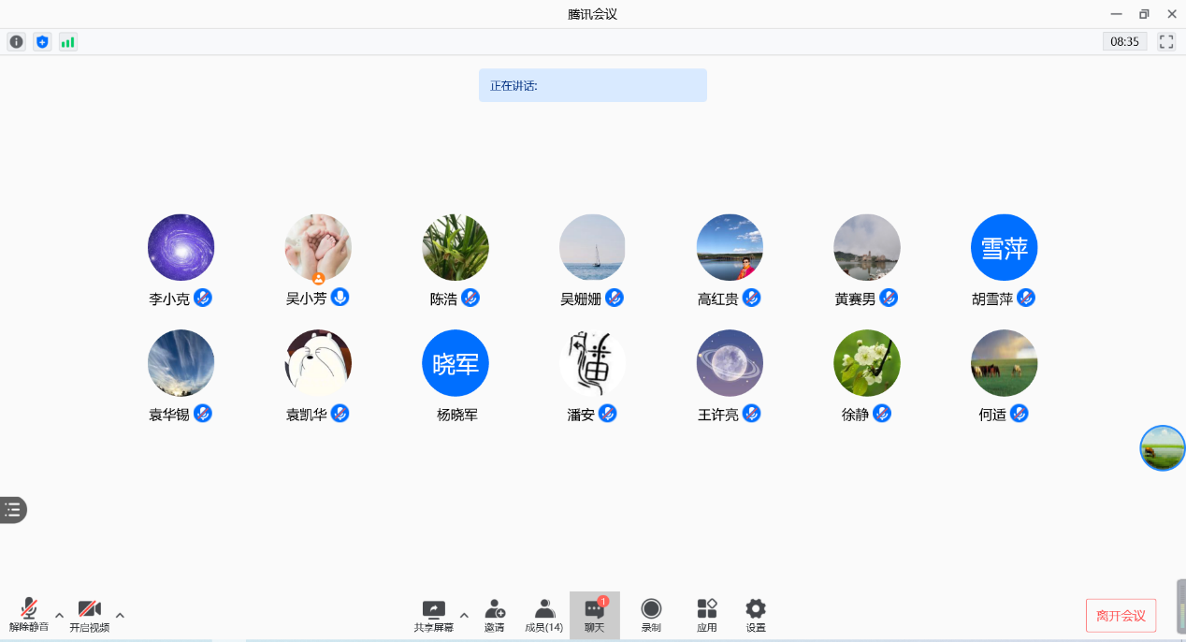Open the Invite (邀请) icon
This screenshot has width=1186, height=642.
494,615
